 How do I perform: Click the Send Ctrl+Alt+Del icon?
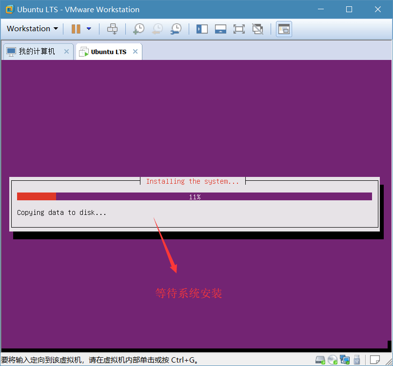pos(113,29)
